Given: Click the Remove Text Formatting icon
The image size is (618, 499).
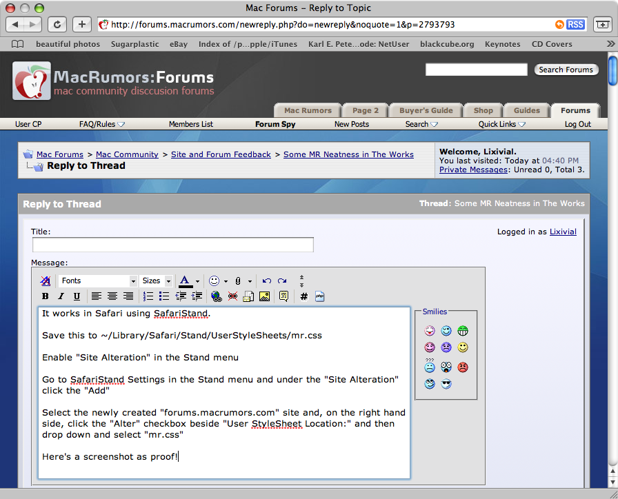Looking at the screenshot, I should tap(46, 281).
